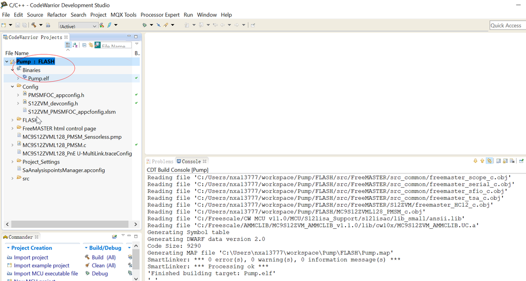
Task: Click the Import project link
Action: [31, 257]
